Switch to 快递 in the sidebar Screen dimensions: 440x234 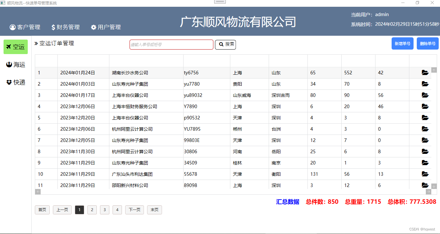pos(15,82)
